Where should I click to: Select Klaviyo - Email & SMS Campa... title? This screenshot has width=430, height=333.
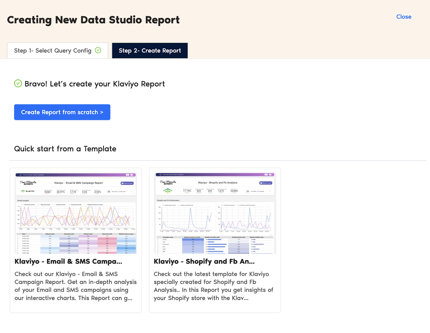[68, 261]
